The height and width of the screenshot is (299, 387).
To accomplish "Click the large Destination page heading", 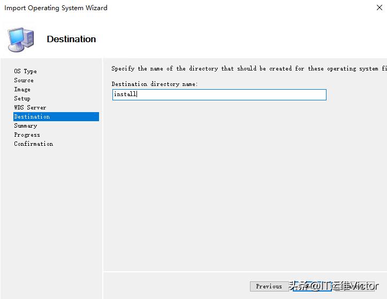I will [x=71, y=39].
